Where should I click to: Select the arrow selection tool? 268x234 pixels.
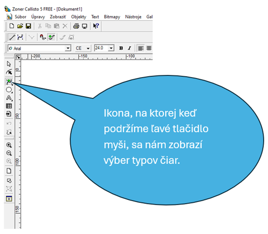pyautogui.click(x=8, y=64)
